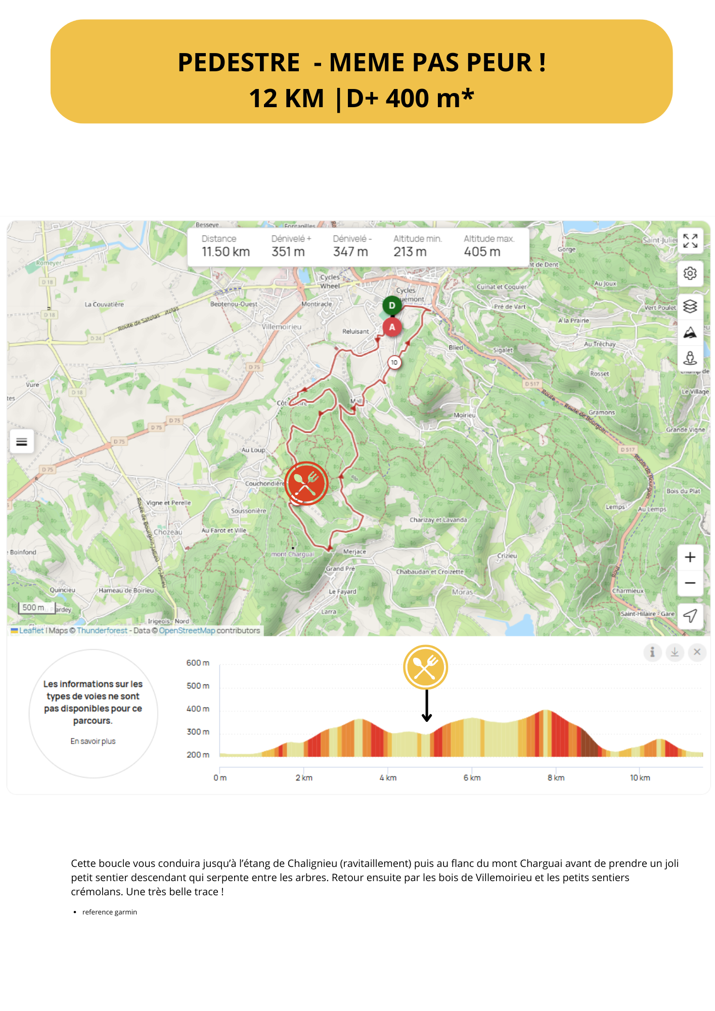Open map settings gear icon
715x1011 pixels.
point(690,273)
